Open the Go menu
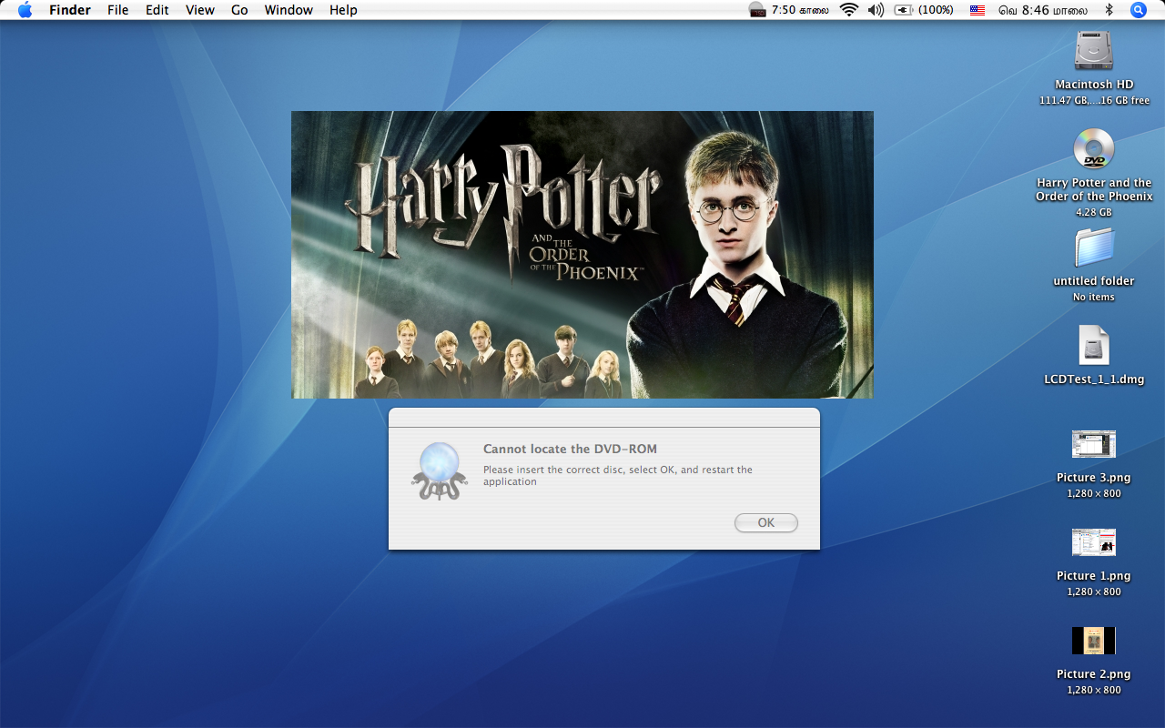 [239, 10]
